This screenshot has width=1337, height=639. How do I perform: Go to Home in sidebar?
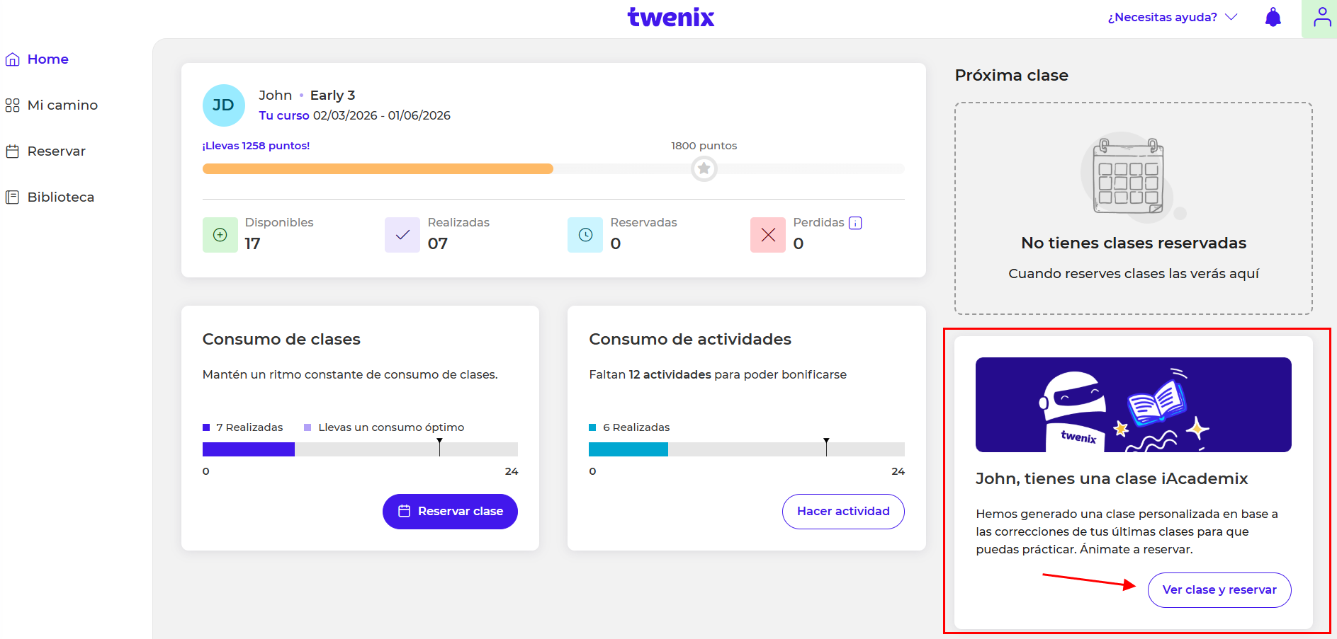click(47, 59)
